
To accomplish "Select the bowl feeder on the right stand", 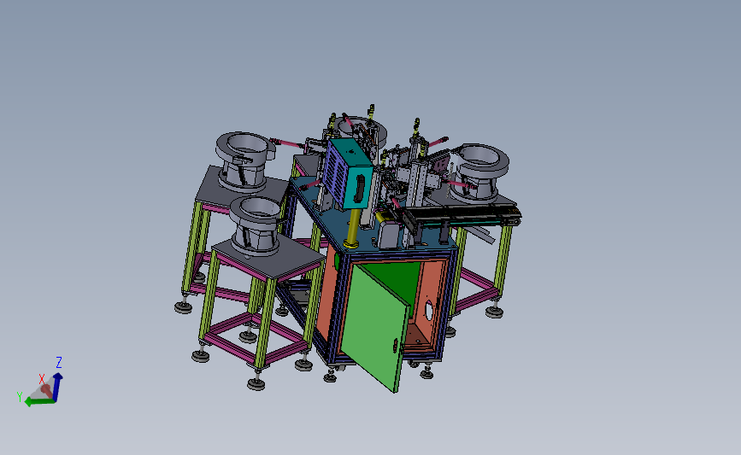I will click(479, 172).
